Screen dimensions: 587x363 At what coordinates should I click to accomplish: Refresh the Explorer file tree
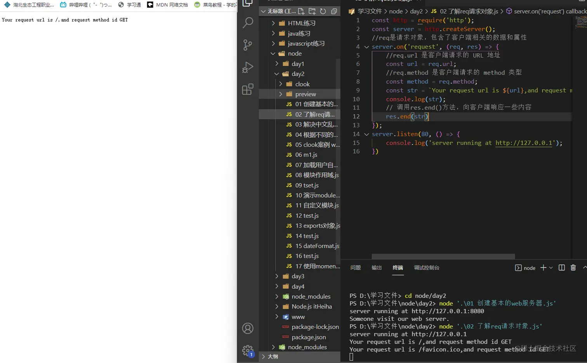point(323,11)
